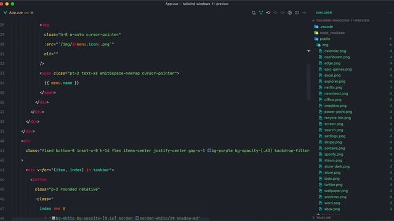Click the alt attribute in img tag
The width and height of the screenshot is (394, 221).
tap(47, 54)
